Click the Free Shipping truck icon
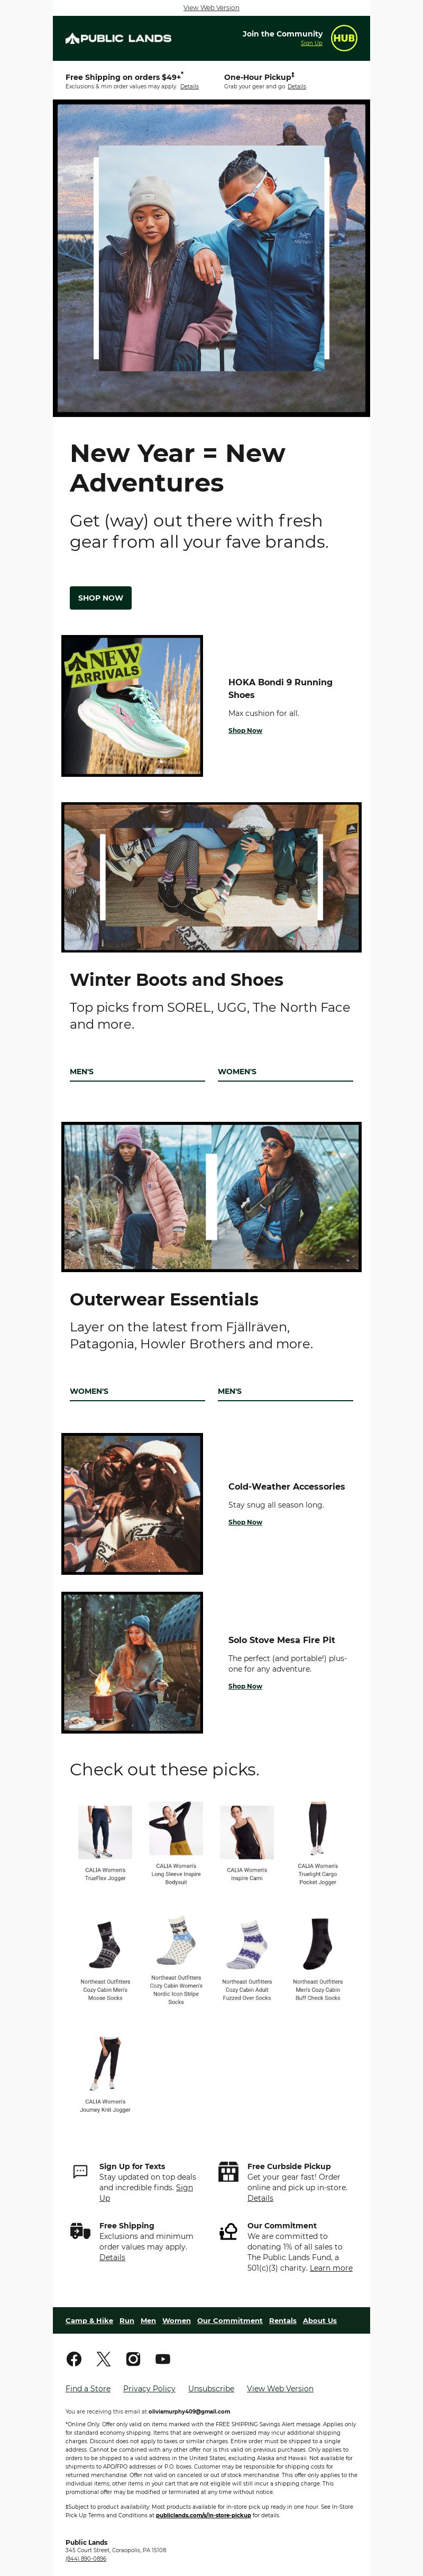 [80, 2231]
